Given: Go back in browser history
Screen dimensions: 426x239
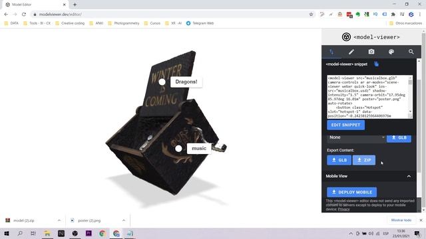Looking at the screenshot, I should [x=6, y=15].
